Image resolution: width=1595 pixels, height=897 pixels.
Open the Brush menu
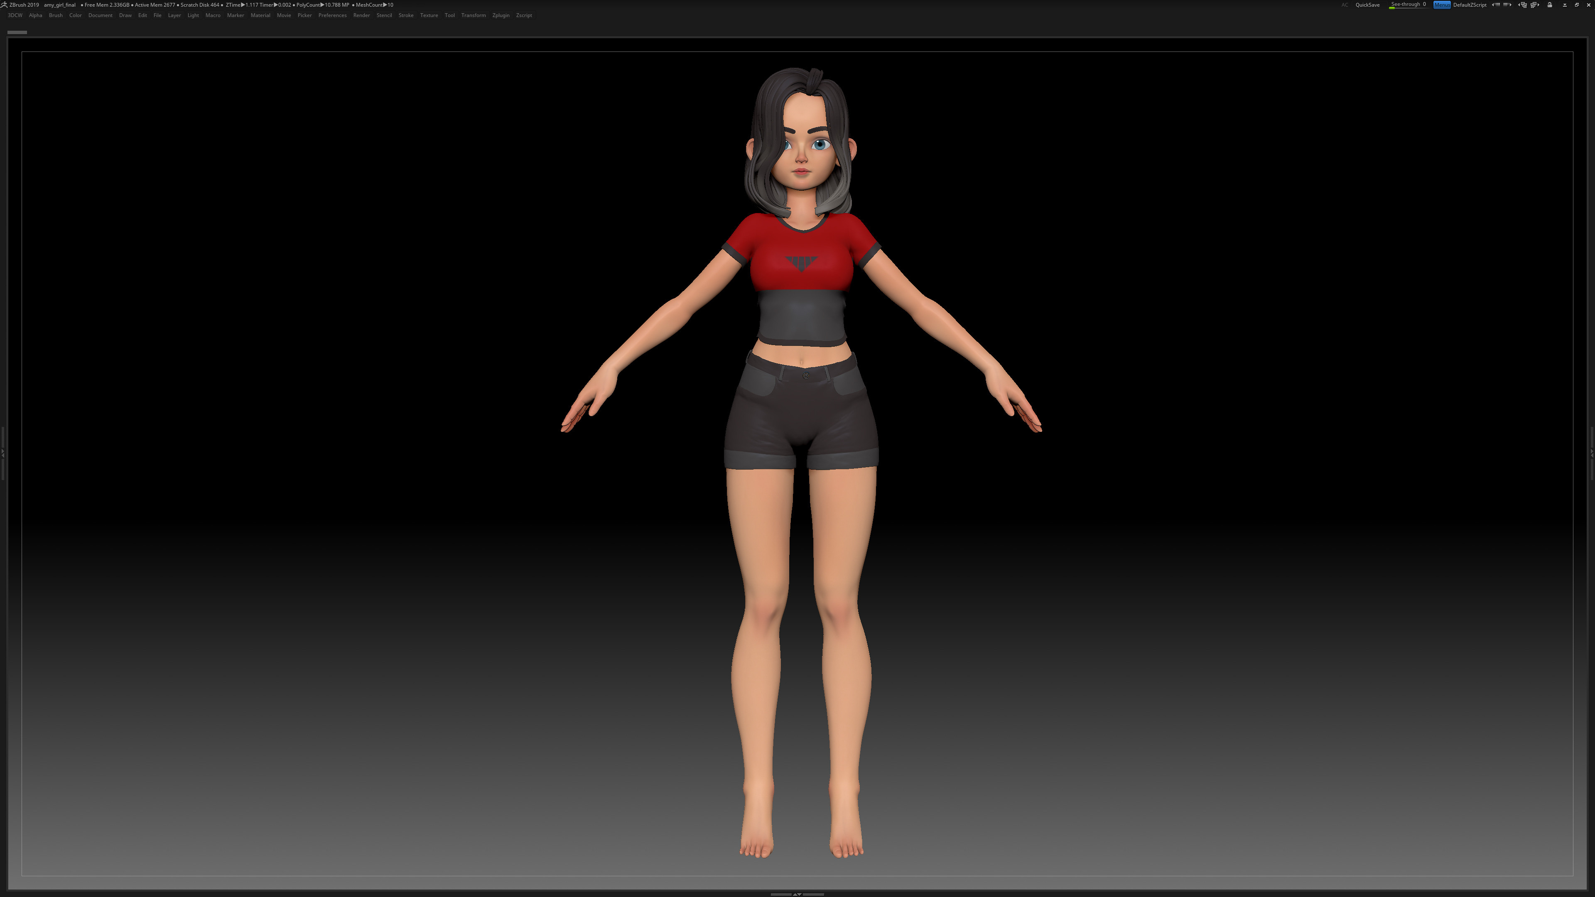coord(56,15)
